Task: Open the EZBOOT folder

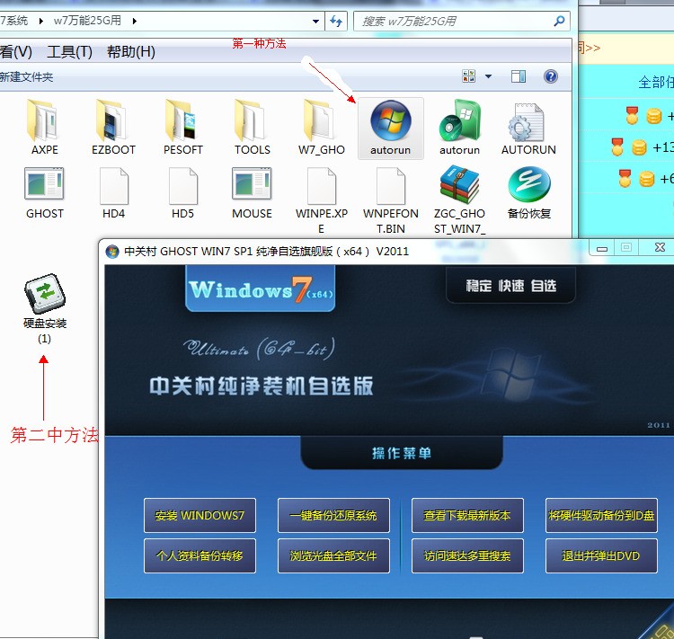Action: click(x=113, y=128)
